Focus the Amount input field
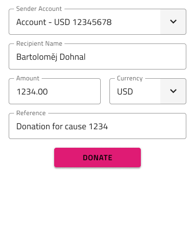Screen dimensions: 195x252 55,91
